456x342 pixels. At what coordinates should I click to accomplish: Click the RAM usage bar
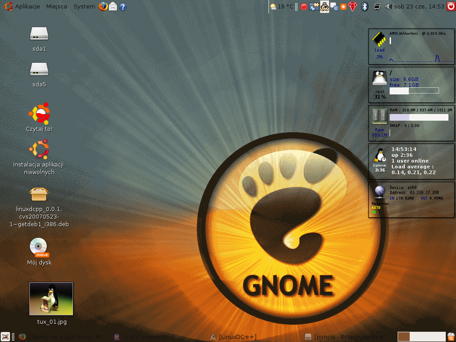(x=419, y=117)
